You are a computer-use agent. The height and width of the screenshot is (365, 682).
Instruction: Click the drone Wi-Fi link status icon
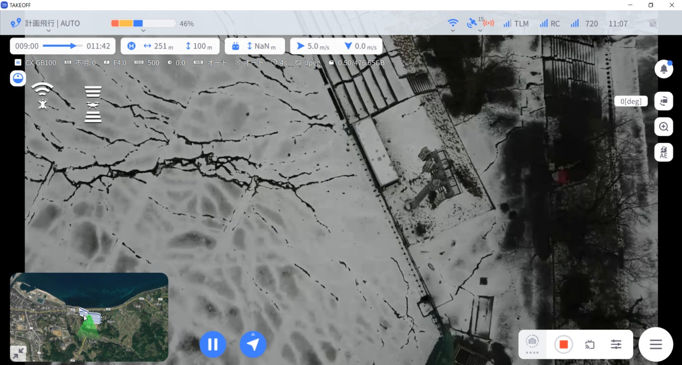(42, 96)
